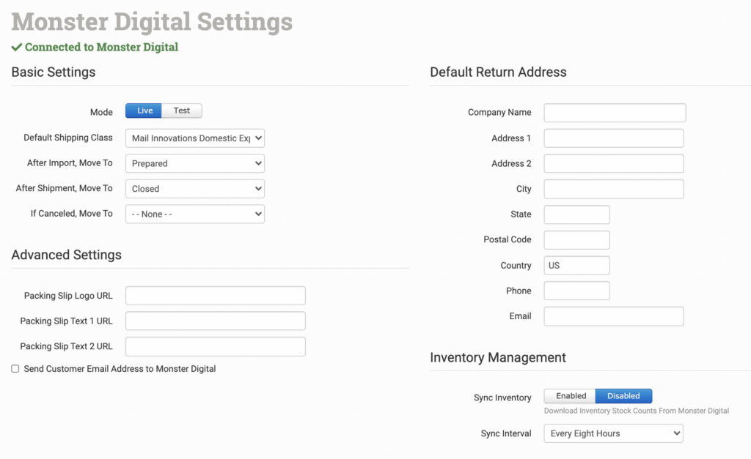The height and width of the screenshot is (459, 751).
Task: Select the Packing Slip Text 2 URL field
Action: pos(215,346)
